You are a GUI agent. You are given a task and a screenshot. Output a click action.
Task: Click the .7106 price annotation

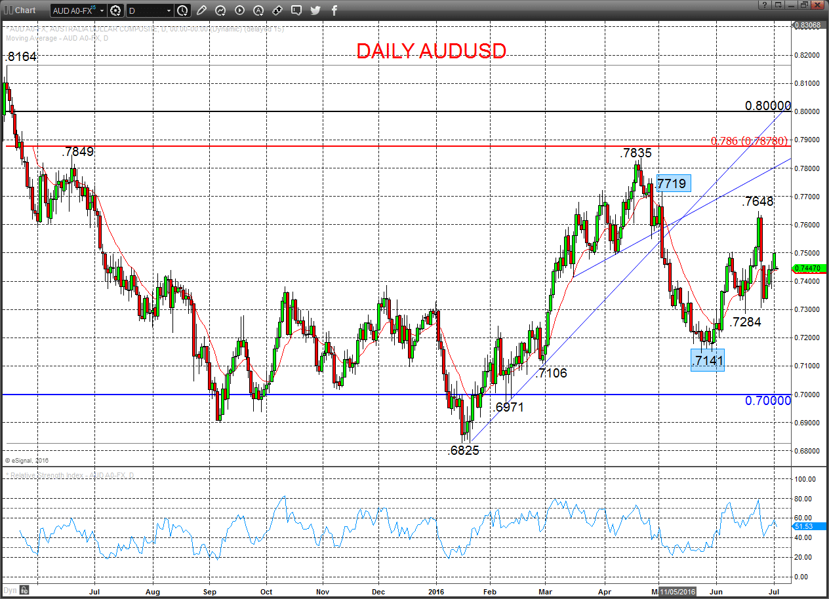tap(551, 373)
